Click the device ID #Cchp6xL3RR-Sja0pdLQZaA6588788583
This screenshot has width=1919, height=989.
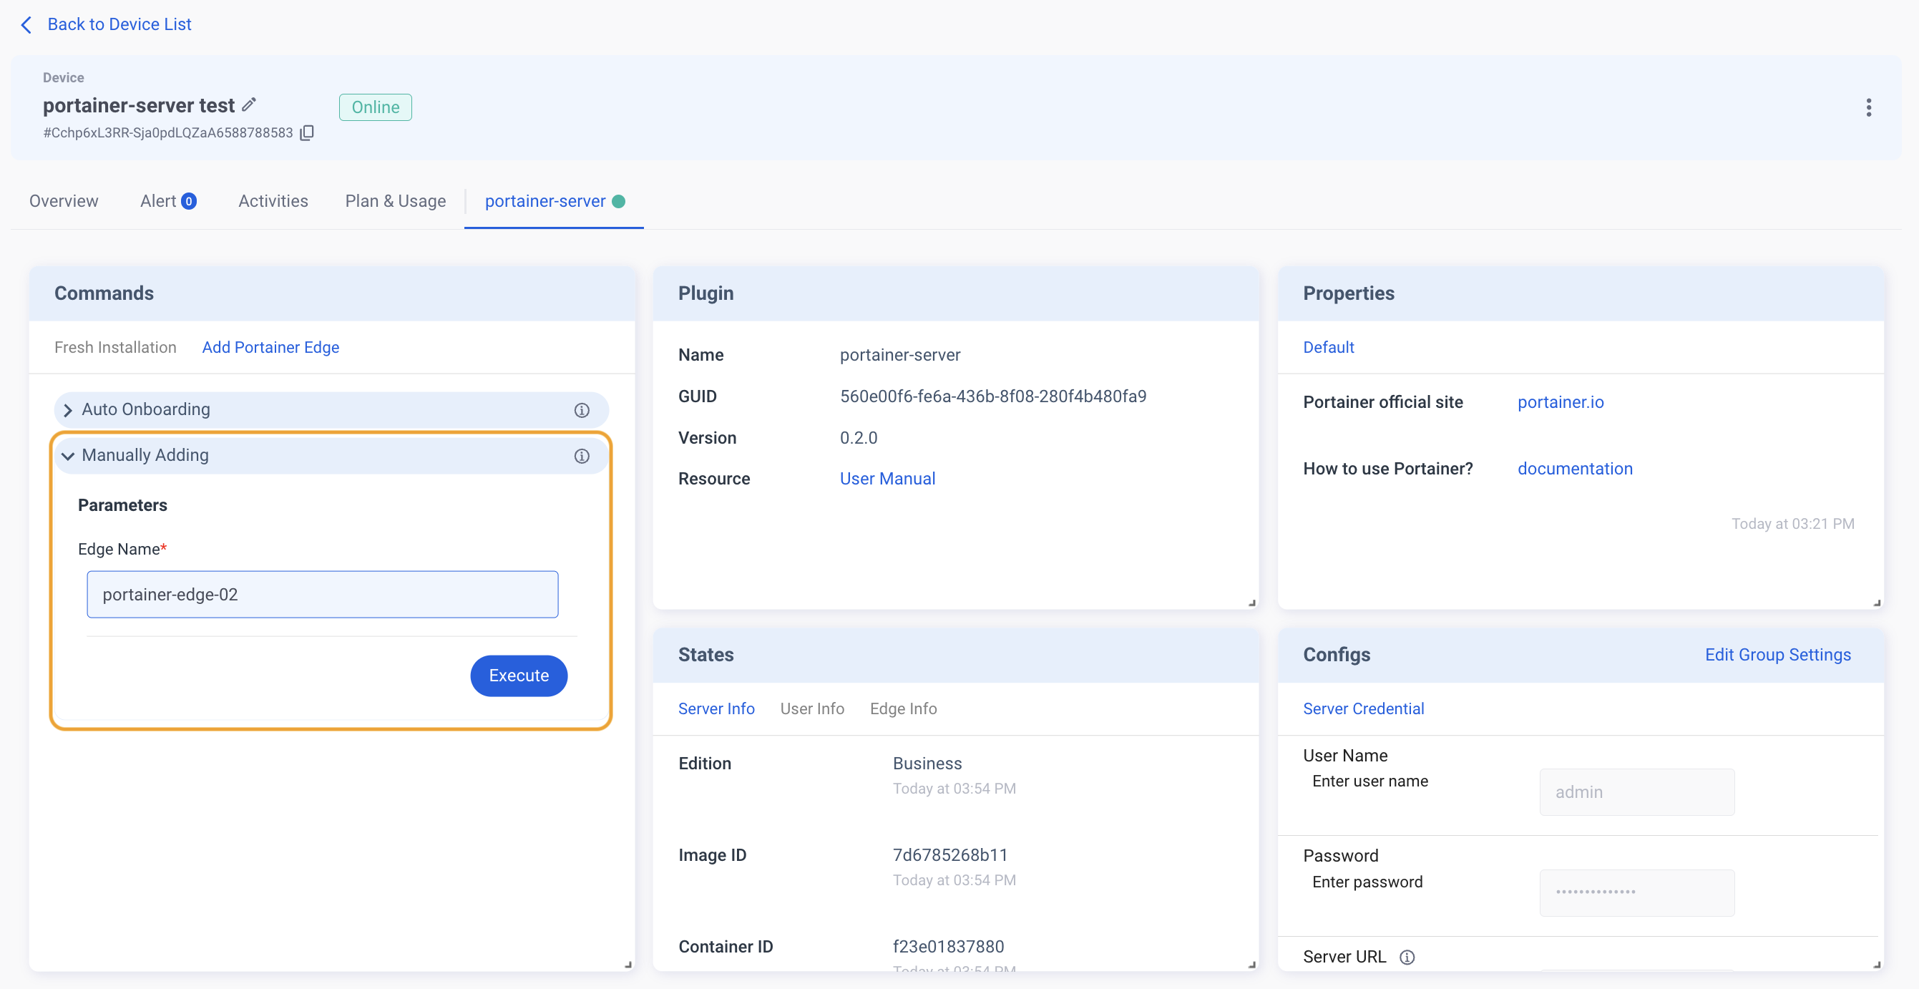tap(167, 132)
